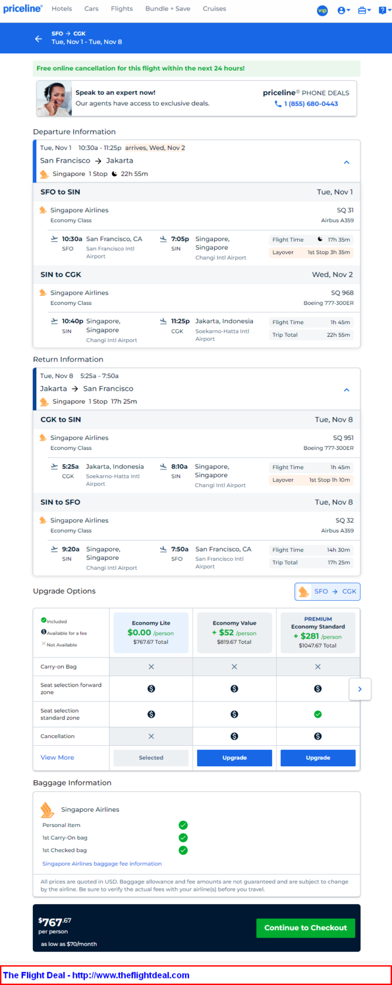Click the agent photo thumbnail
The image size is (392, 985).
coord(54,98)
